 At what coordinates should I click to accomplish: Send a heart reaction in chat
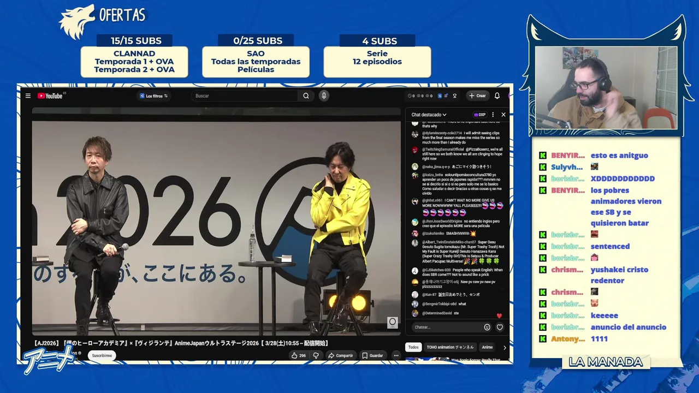point(500,327)
